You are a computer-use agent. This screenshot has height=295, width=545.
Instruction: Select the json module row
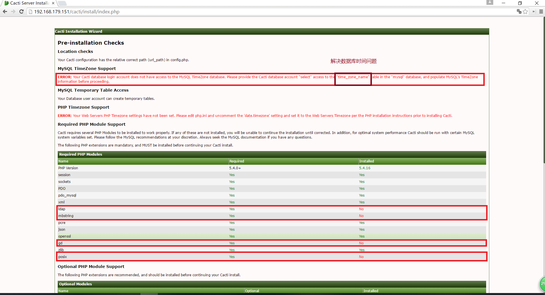[x=272, y=230]
